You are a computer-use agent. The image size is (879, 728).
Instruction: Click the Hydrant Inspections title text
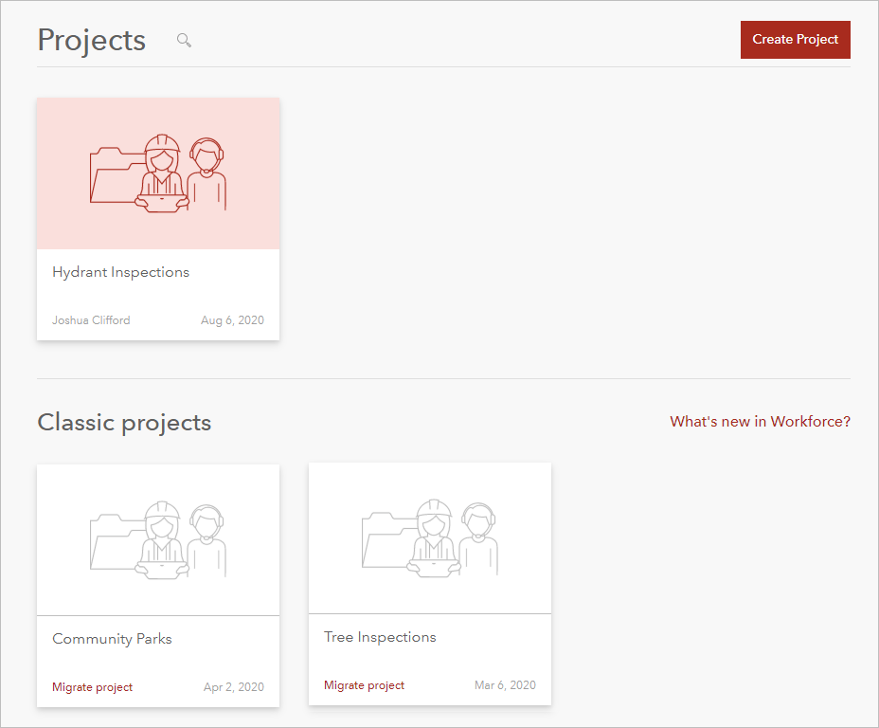tap(120, 272)
